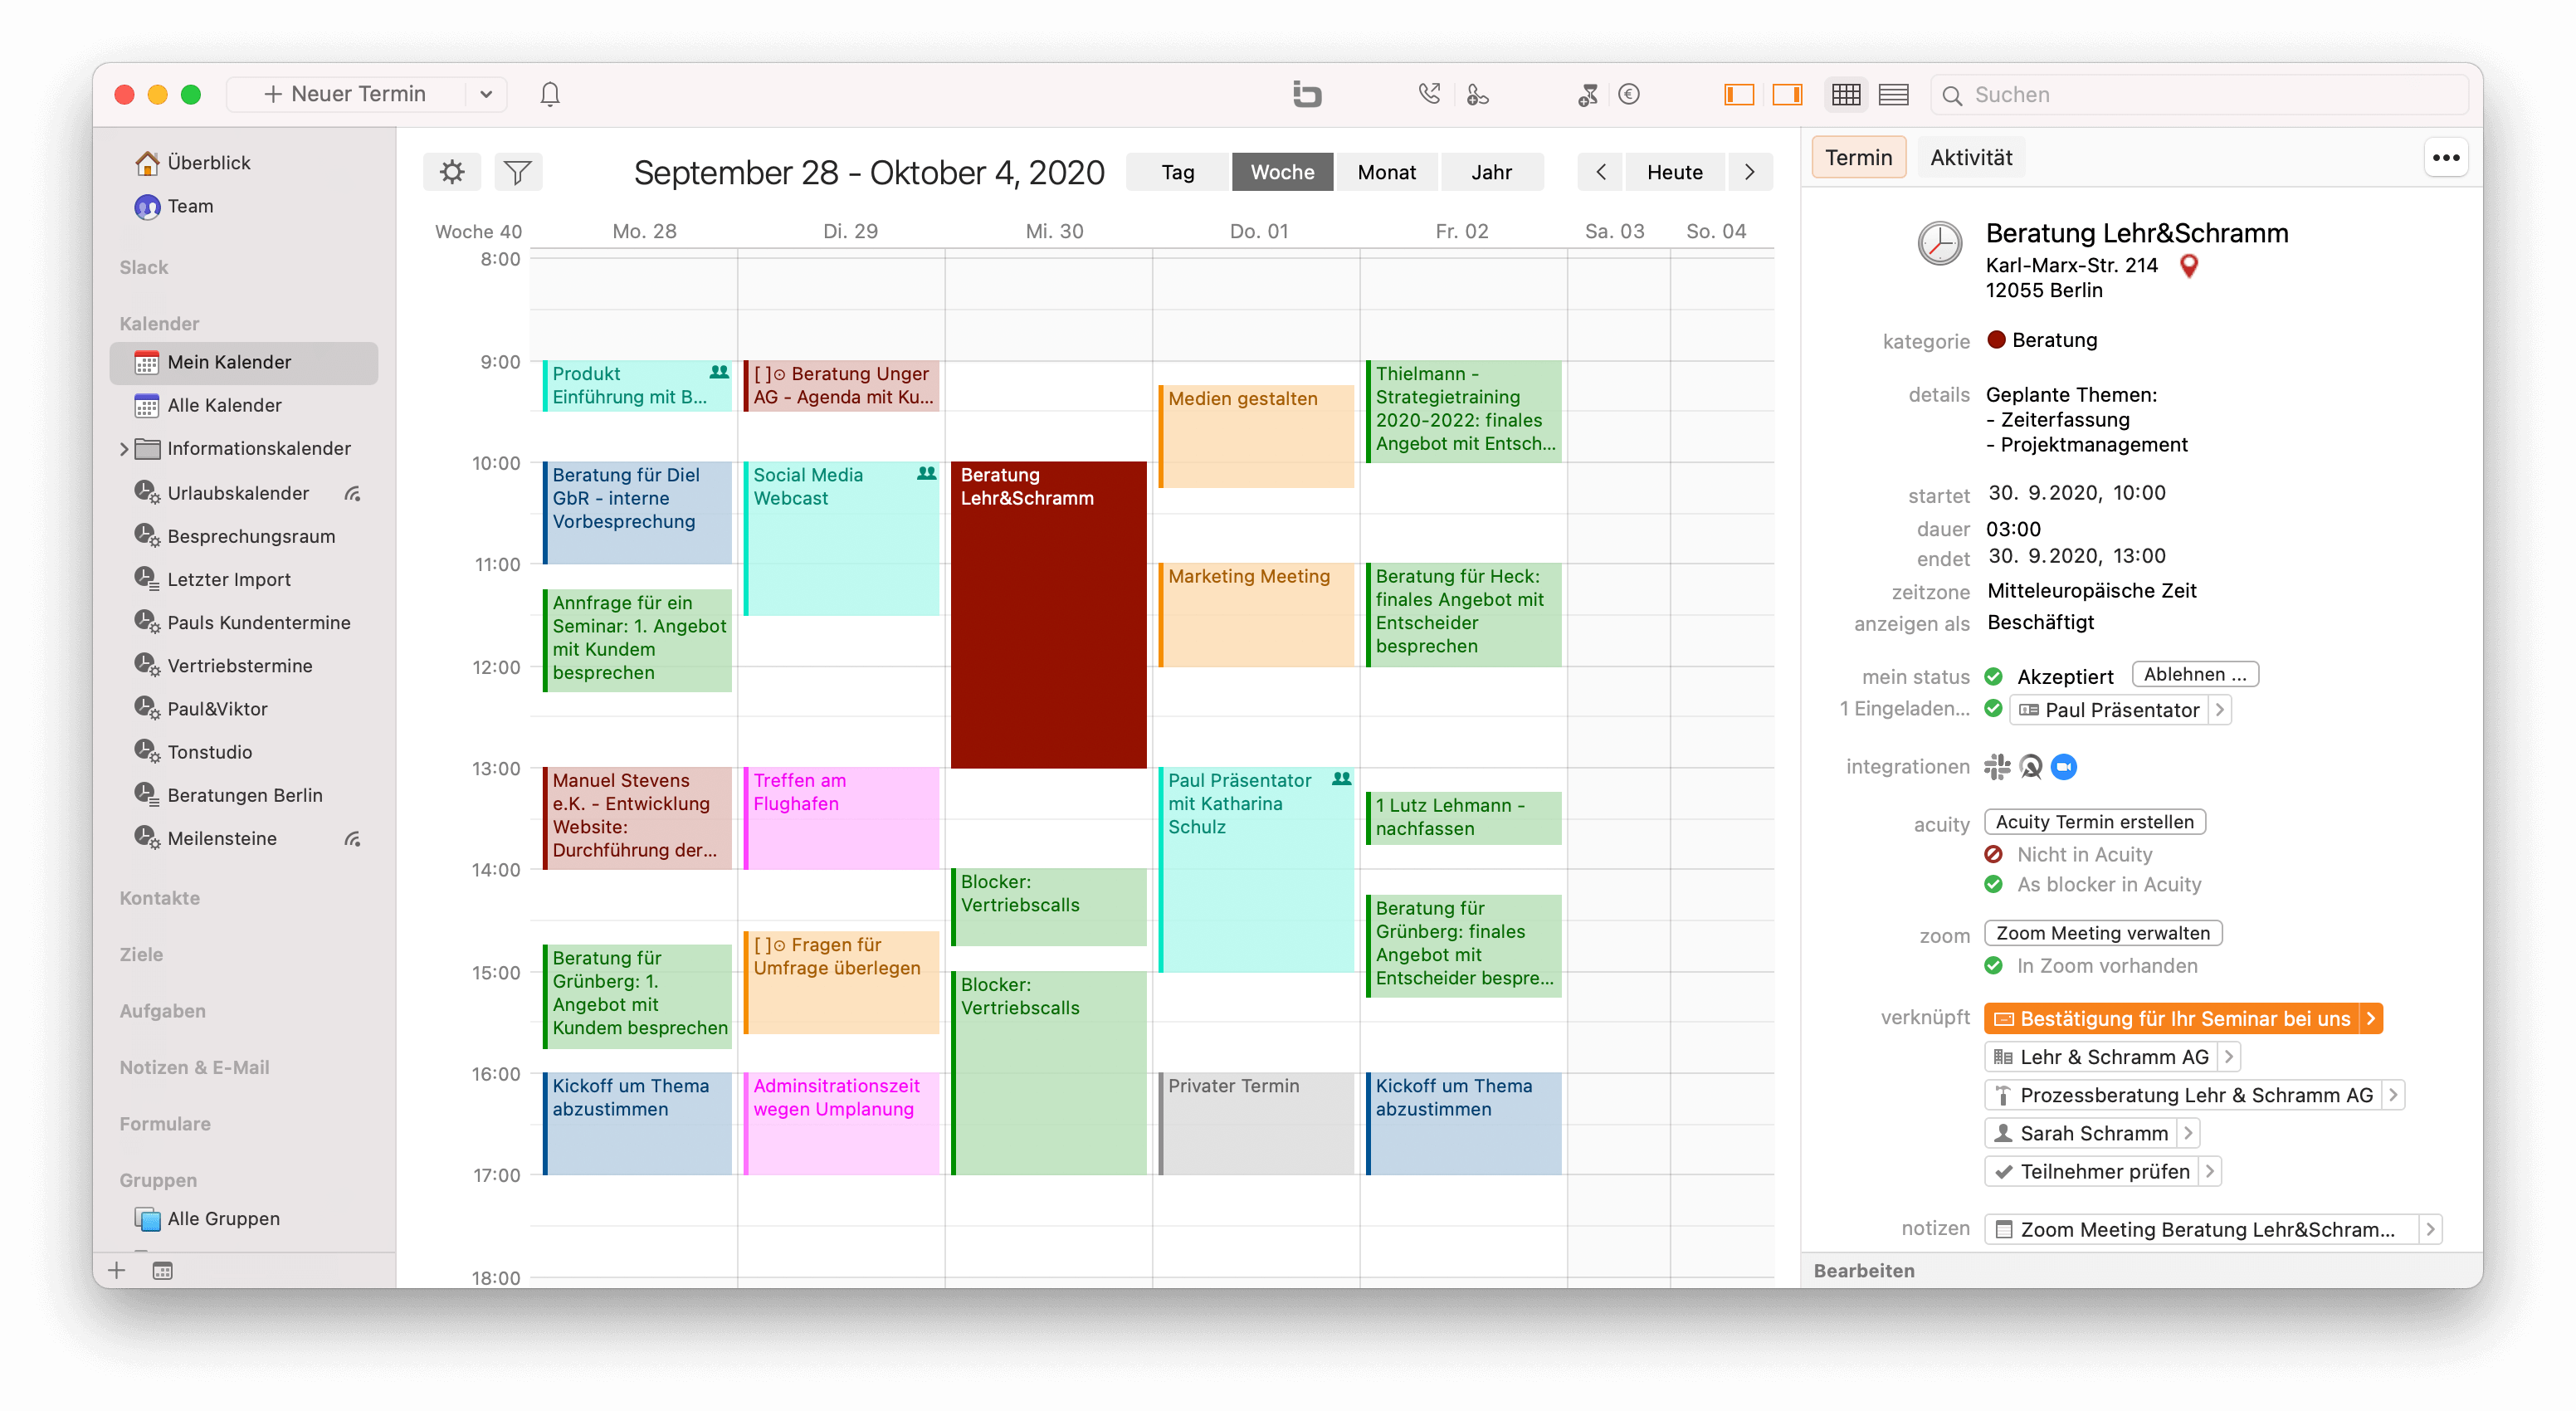Click Acuity Termin erstellen button

coord(2094,822)
